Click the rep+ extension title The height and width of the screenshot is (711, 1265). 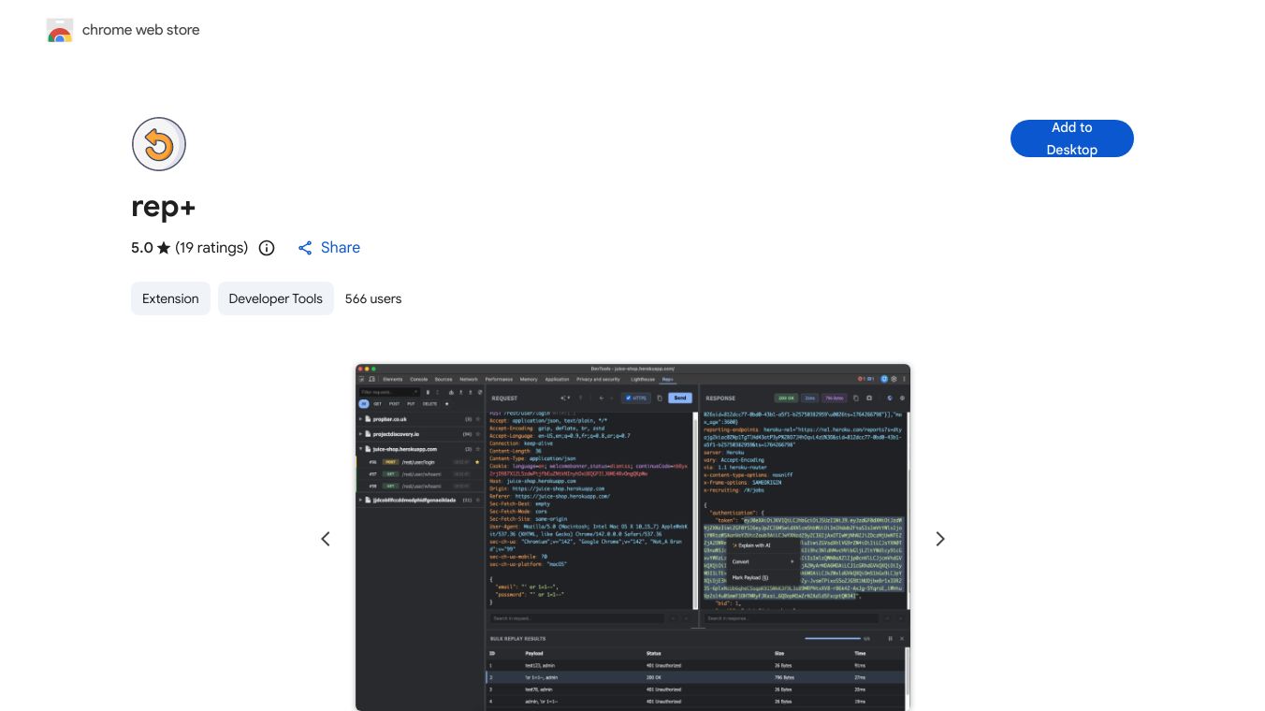point(164,207)
